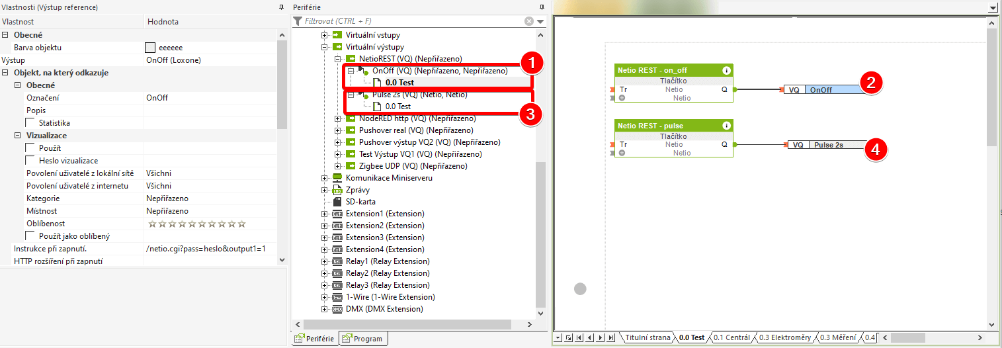Click the Relay1 extension icon
The width and height of the screenshot is (1002, 348).
click(337, 261)
